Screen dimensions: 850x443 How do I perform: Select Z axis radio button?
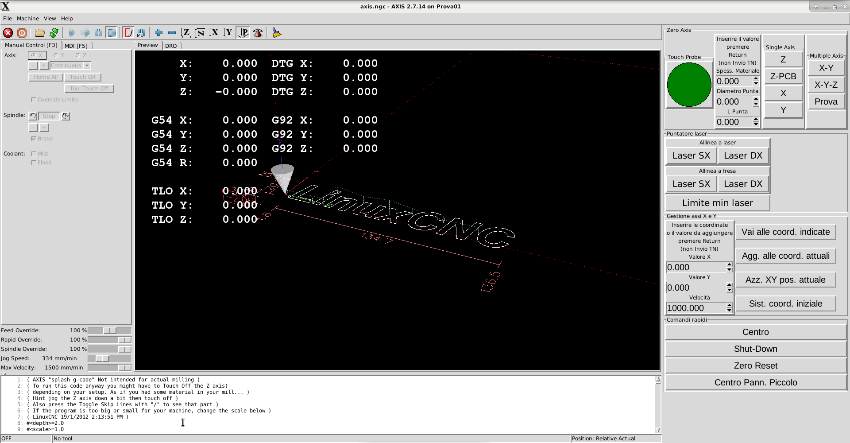coord(81,55)
